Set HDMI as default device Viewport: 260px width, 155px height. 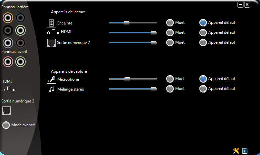point(203,33)
